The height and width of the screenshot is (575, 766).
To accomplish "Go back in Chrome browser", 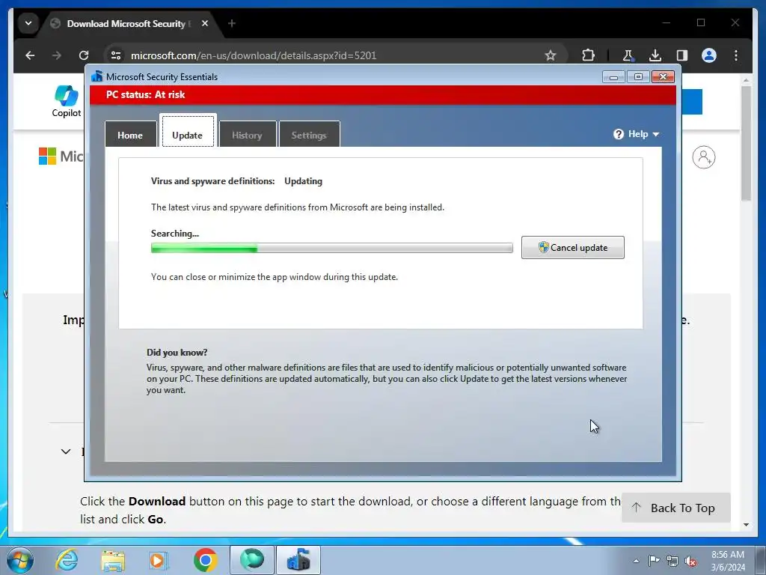I will pos(30,55).
